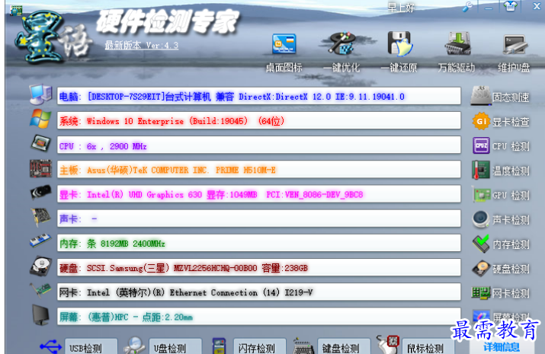This screenshot has height=354, width=545.
Task: Click the Windows logo beside 系统 row
Action: (x=40, y=119)
